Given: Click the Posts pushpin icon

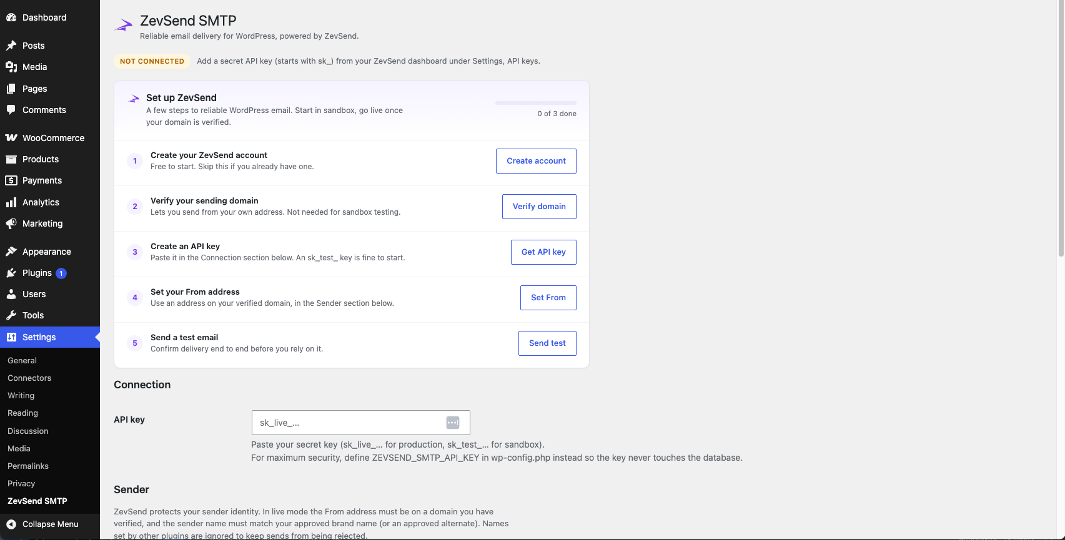Looking at the screenshot, I should coord(11,46).
